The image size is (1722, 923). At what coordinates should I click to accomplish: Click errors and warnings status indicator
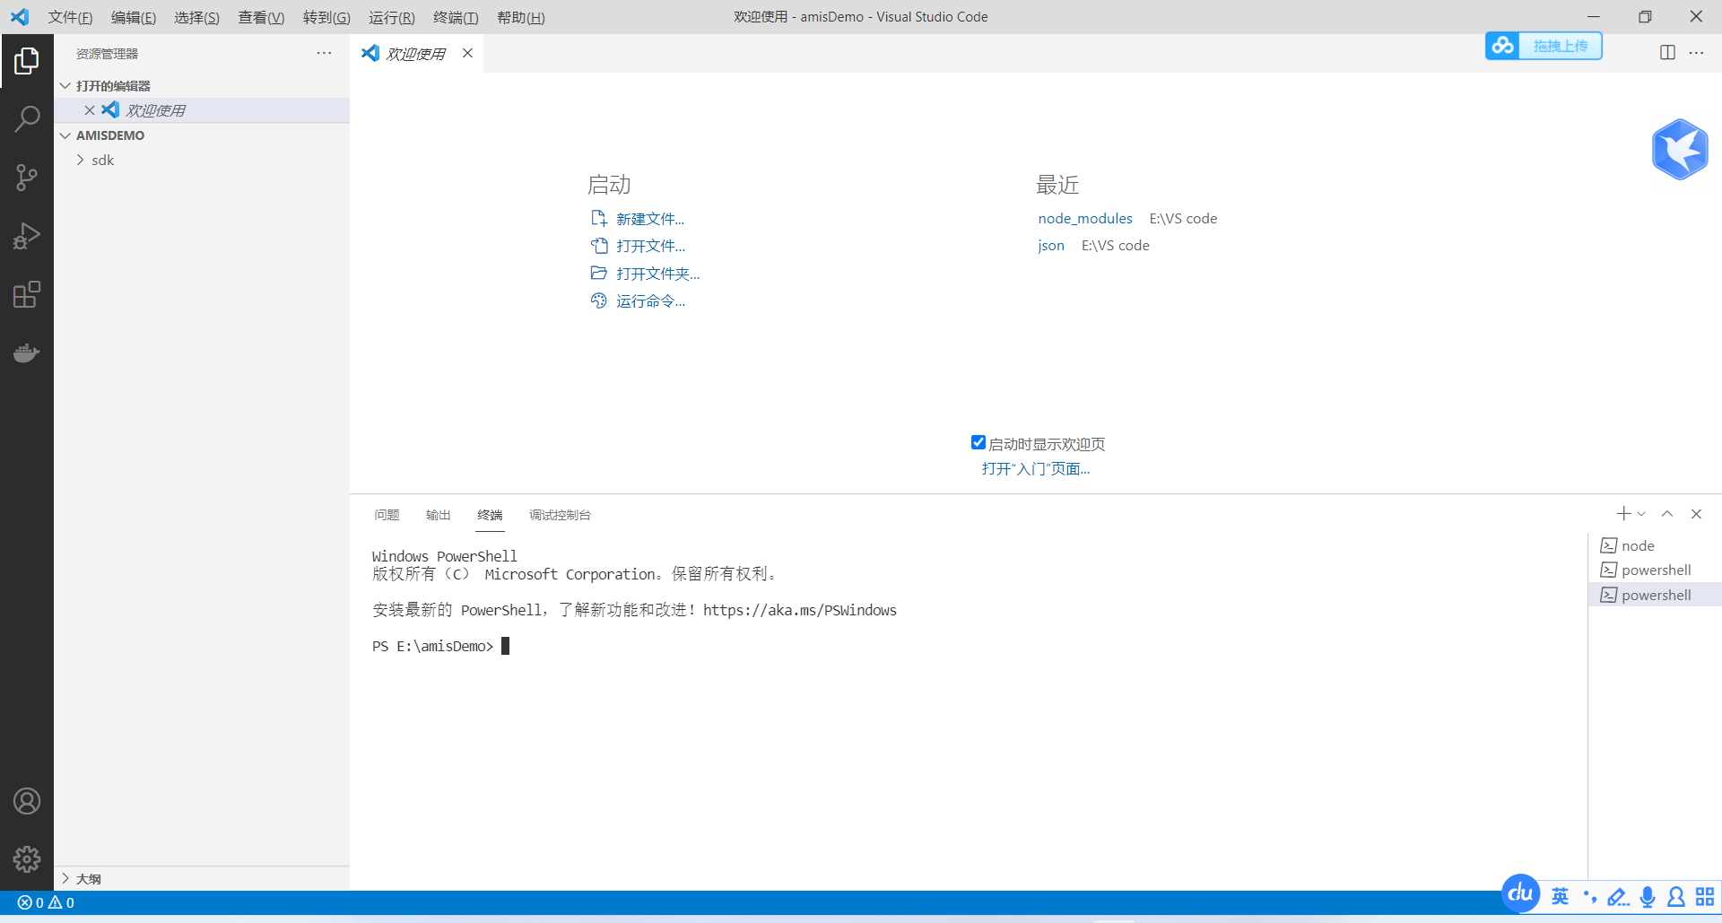tap(46, 902)
